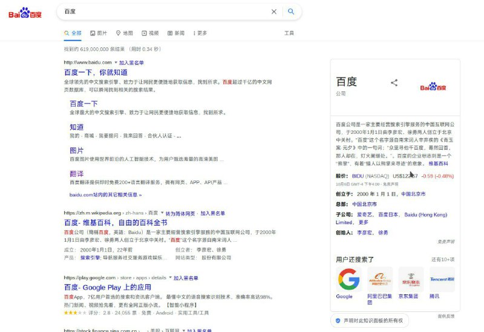Click 还有10+项 link
This screenshot has width=484, height=332.
(443, 259)
